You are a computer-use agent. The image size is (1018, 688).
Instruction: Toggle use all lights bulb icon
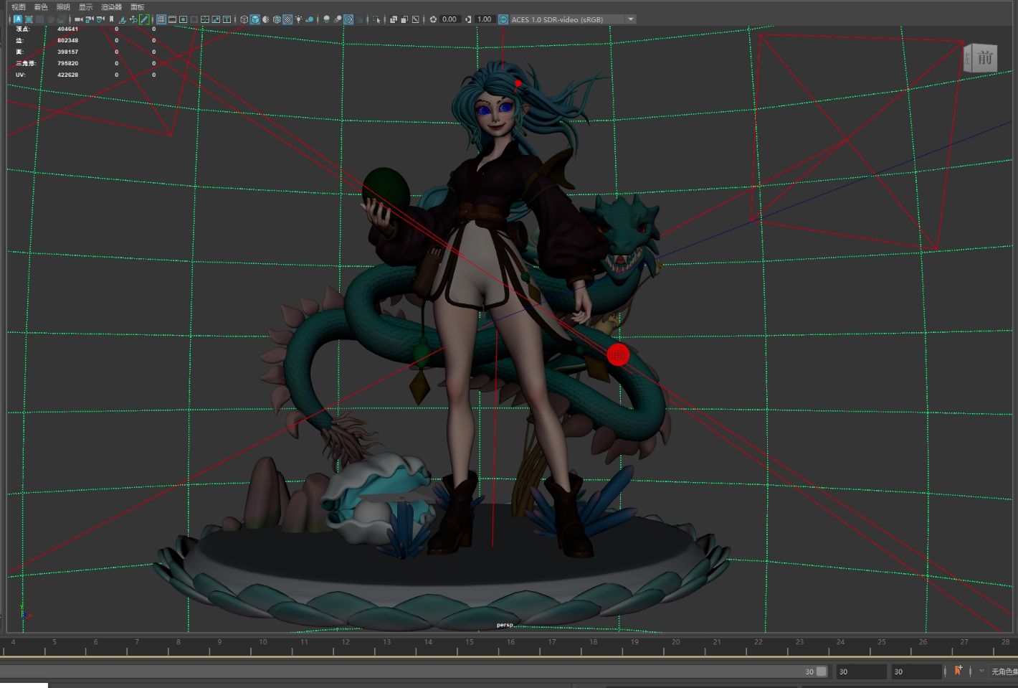pyautogui.click(x=298, y=19)
